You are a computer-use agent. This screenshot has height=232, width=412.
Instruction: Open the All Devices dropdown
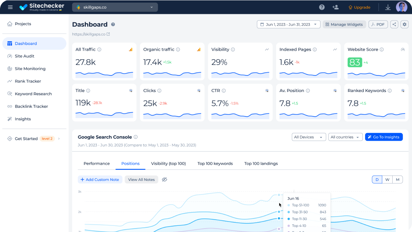point(309,137)
